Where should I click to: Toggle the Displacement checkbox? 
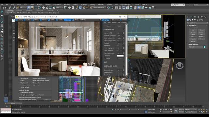tap(20, 83)
